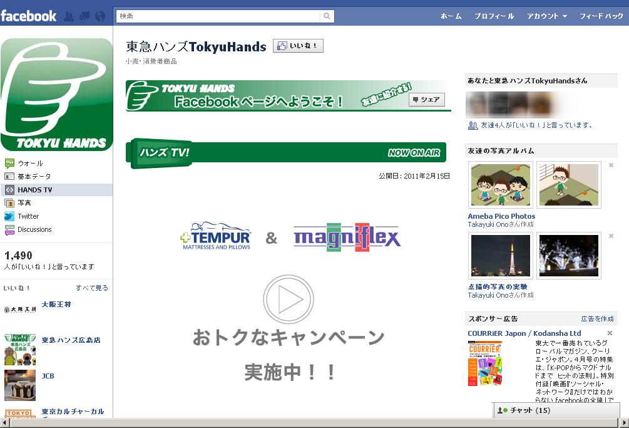Click the search magnifier button

click(327, 16)
